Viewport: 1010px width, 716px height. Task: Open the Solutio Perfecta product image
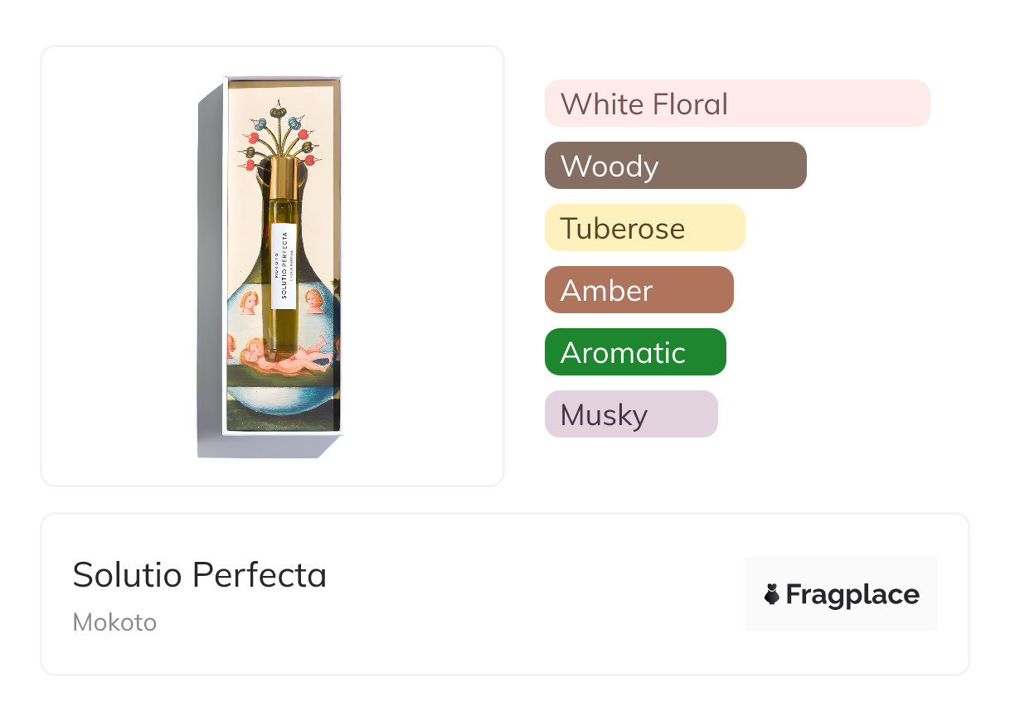pyautogui.click(x=272, y=265)
